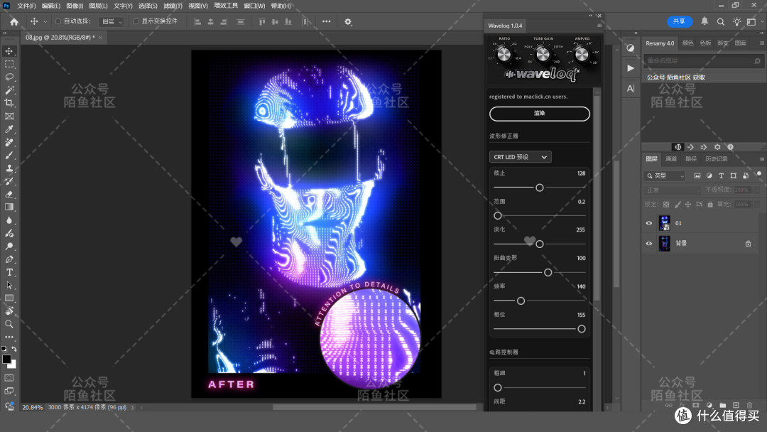The width and height of the screenshot is (767, 432).
Task: Enable the 自动选择 checkbox
Action: coord(58,21)
